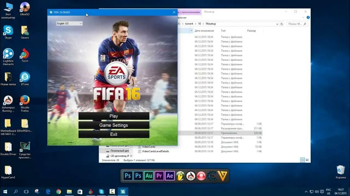Select the UltraISO desktop icon
The image size is (350, 196).
(x=25, y=9)
